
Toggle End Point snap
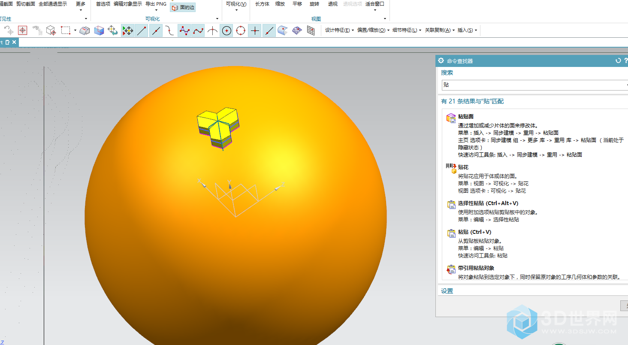[142, 30]
